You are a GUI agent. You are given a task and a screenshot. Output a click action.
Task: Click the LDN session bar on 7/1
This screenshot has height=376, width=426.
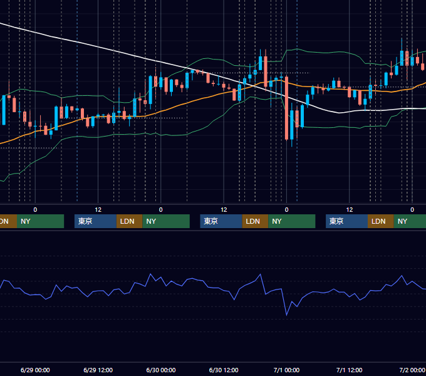[x=381, y=221]
